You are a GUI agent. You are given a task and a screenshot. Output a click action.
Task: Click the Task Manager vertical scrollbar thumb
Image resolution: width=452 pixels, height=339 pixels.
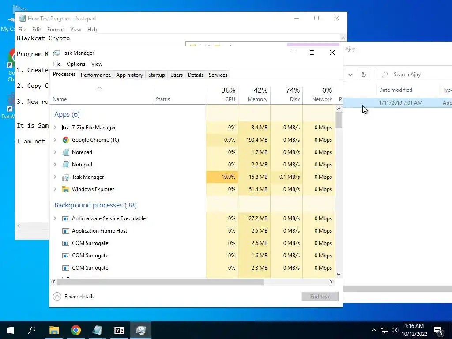[x=339, y=120]
